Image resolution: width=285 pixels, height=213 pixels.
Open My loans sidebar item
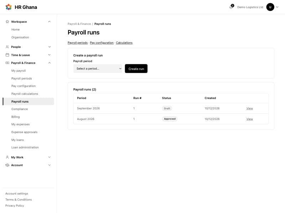(x=17, y=140)
